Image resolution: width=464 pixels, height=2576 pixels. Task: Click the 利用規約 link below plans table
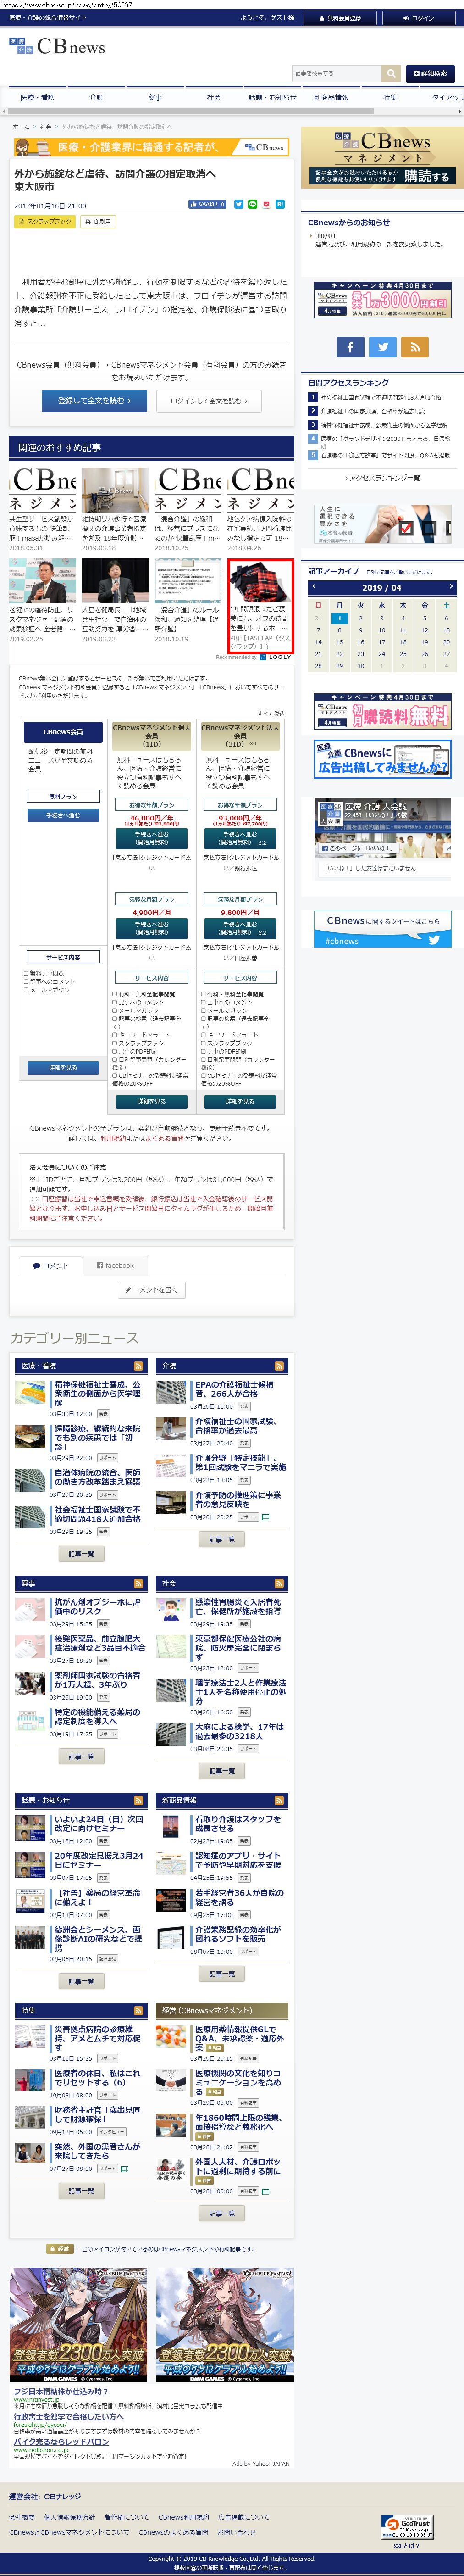point(113,1138)
